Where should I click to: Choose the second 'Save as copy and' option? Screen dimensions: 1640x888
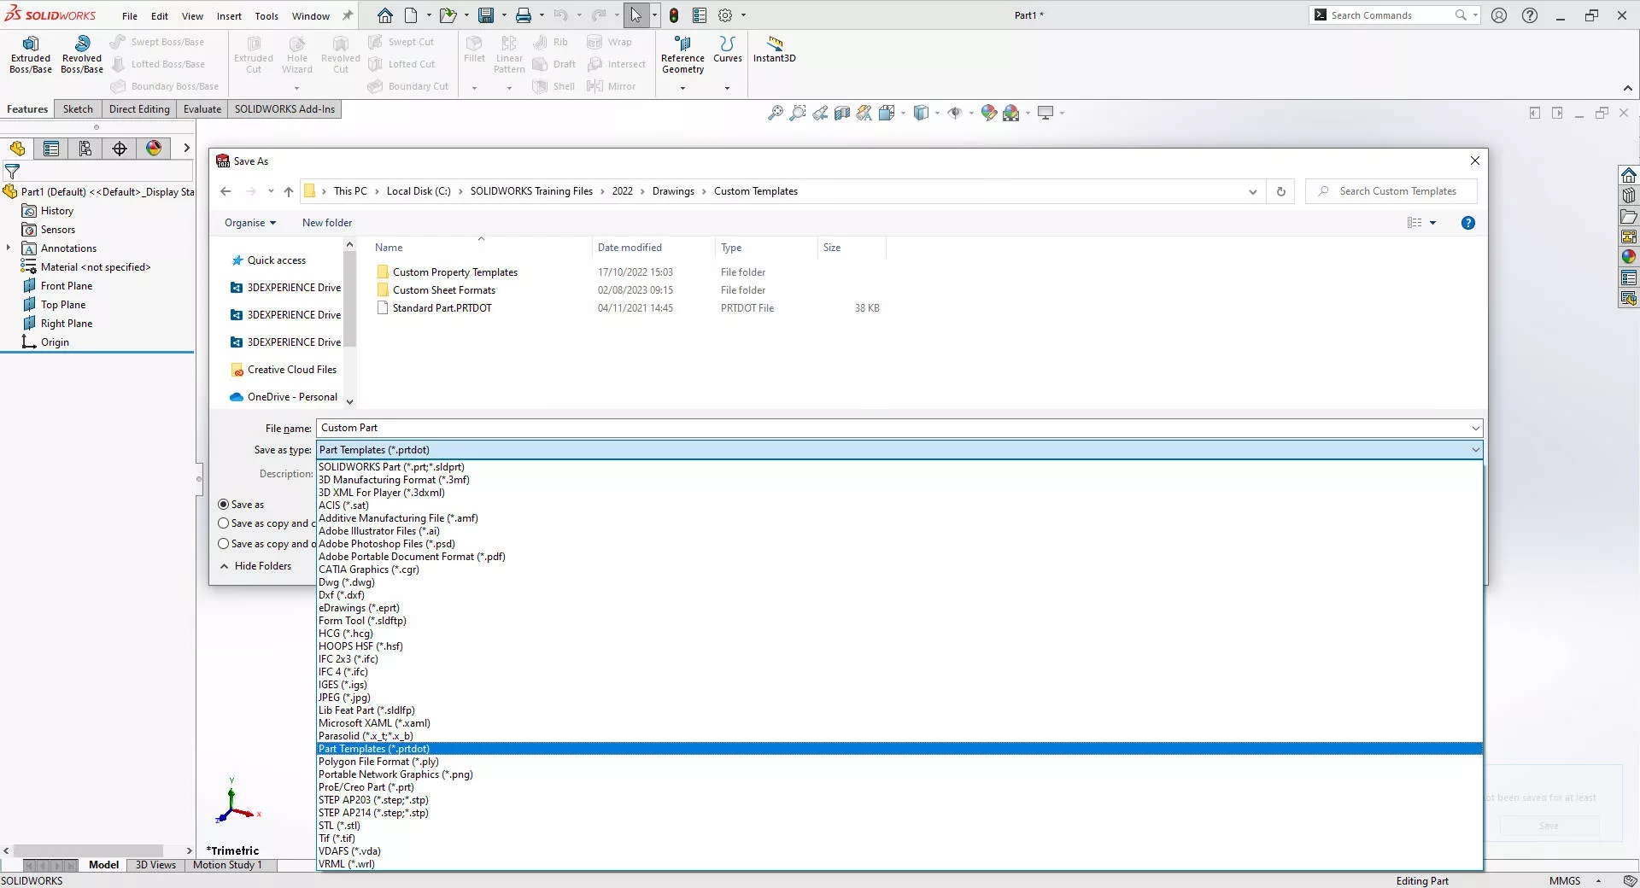tap(224, 544)
